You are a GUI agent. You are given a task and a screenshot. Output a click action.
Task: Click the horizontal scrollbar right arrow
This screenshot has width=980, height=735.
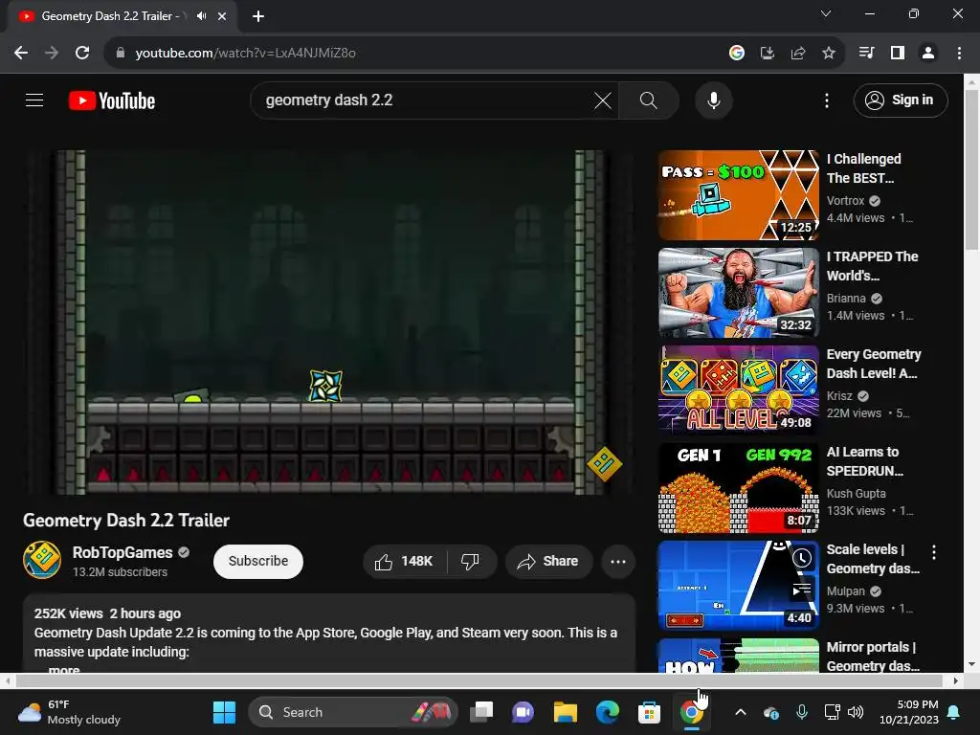click(x=955, y=680)
